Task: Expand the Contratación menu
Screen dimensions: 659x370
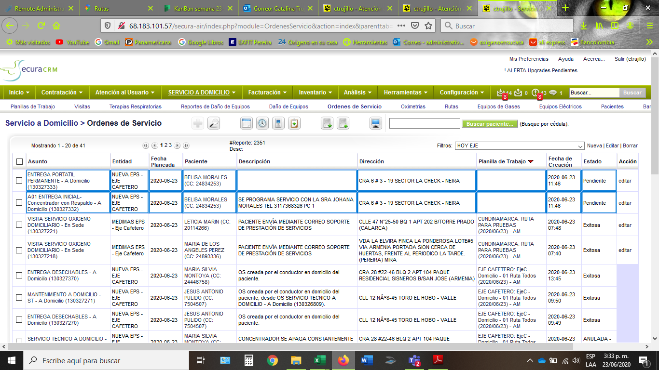Action: tap(62, 92)
